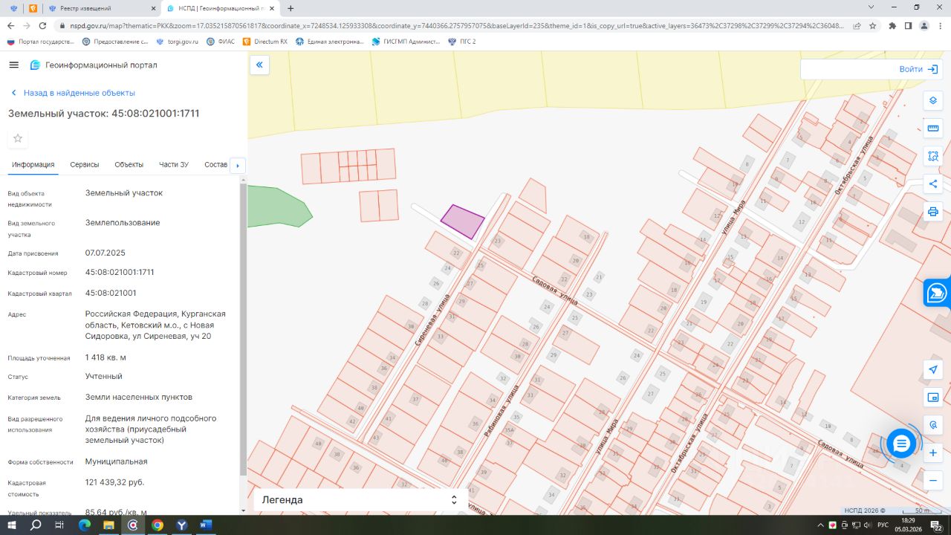Open the Части ЗУ tab
This screenshot has width=951, height=535.
point(174,164)
